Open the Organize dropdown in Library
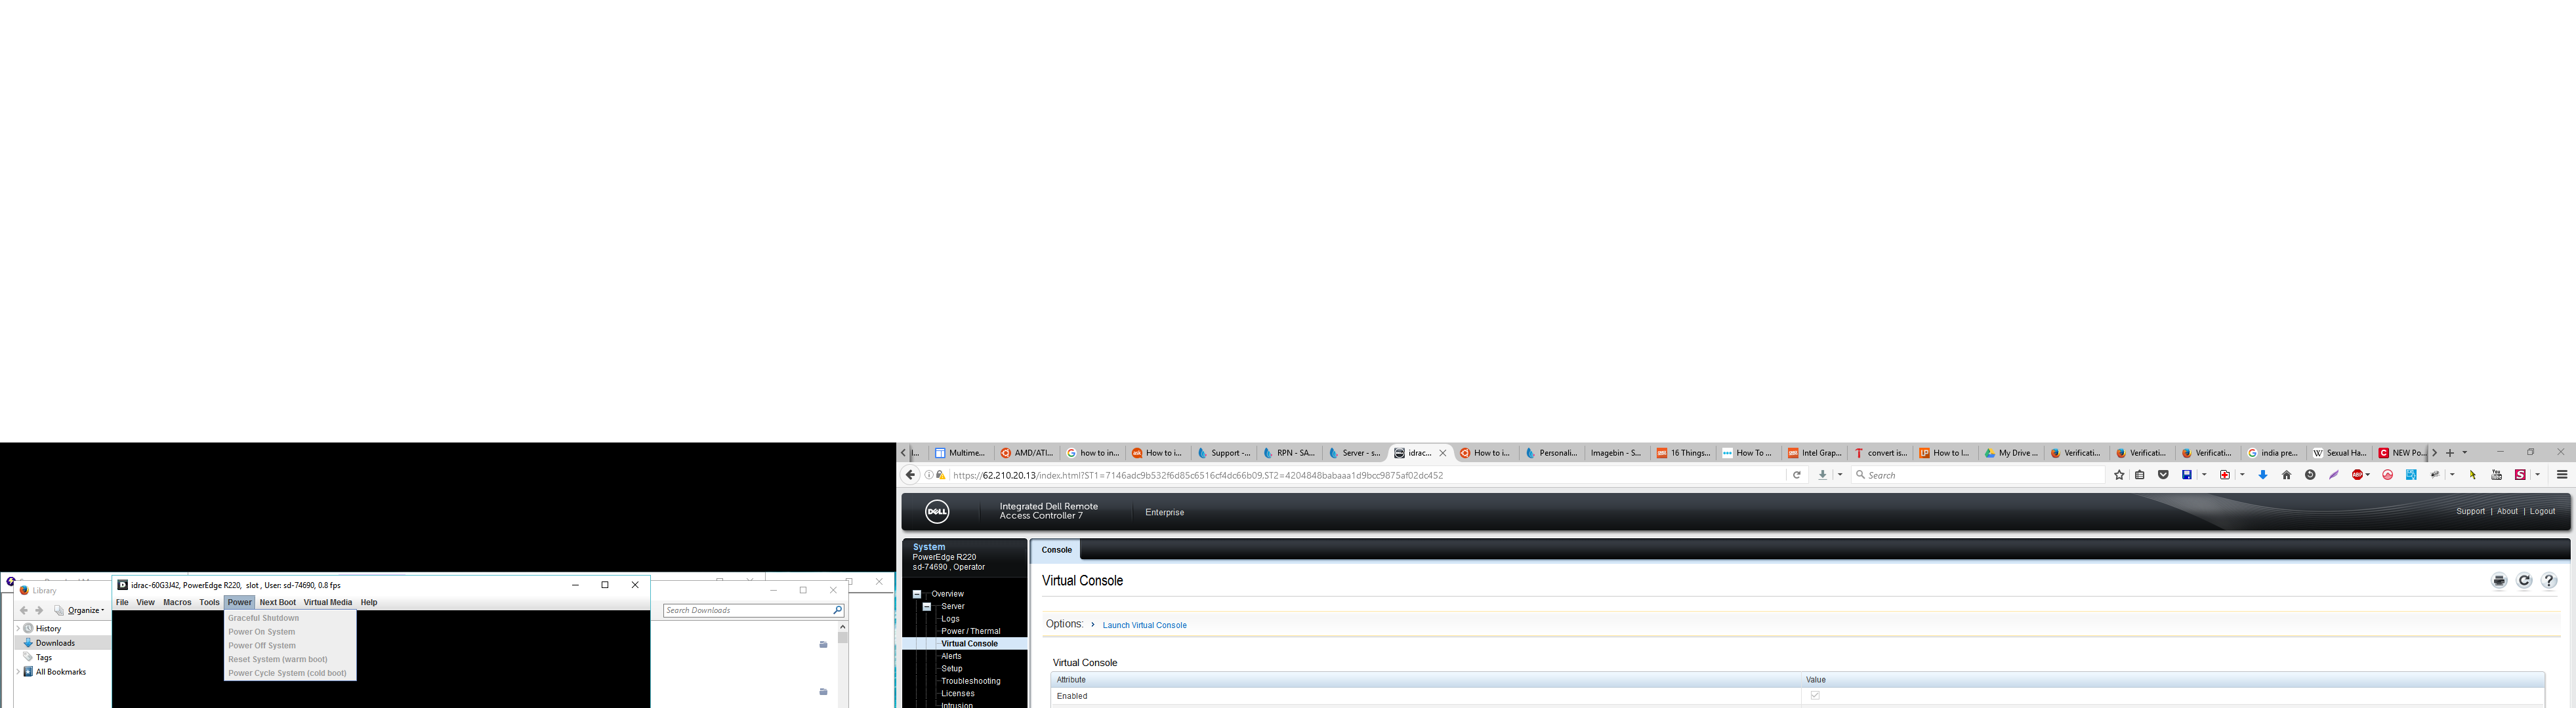Image resolution: width=2576 pixels, height=708 pixels. 80,610
